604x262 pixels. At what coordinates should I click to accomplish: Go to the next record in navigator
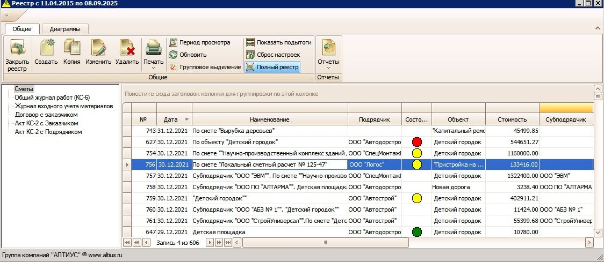coord(210,243)
